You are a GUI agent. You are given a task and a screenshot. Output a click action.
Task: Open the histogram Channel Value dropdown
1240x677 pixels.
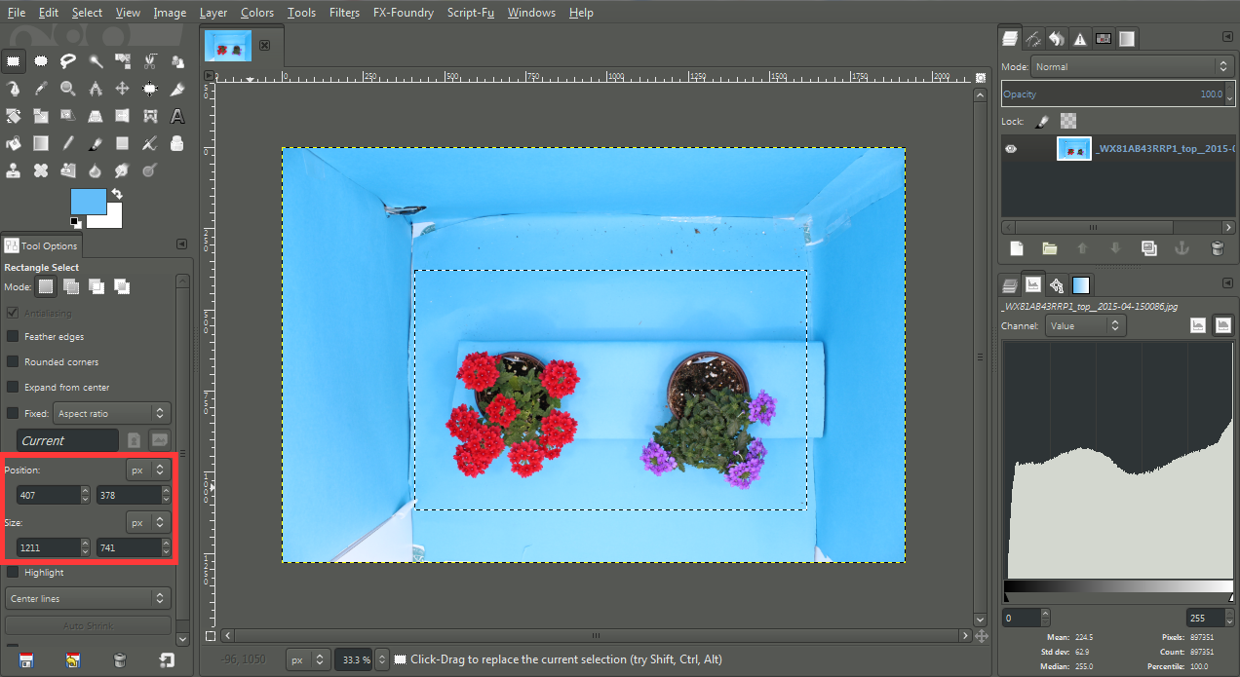[x=1086, y=325]
